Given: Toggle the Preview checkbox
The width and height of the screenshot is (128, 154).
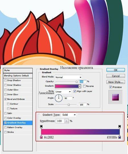Looking at the screenshot, I should pyautogui.click(x=111, y=87).
